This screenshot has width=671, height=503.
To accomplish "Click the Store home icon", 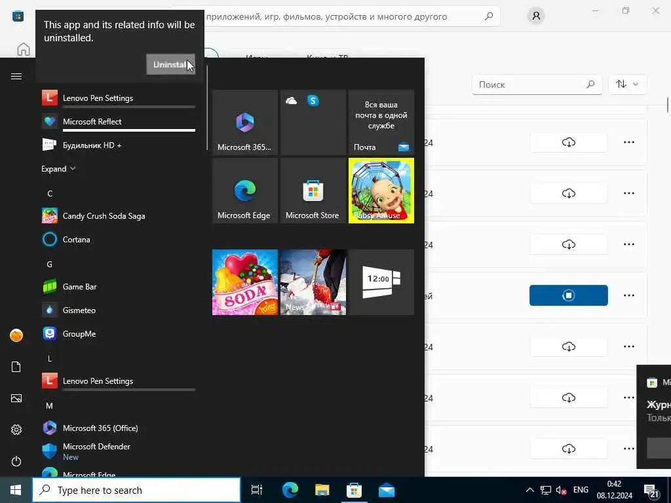I will coord(23,49).
